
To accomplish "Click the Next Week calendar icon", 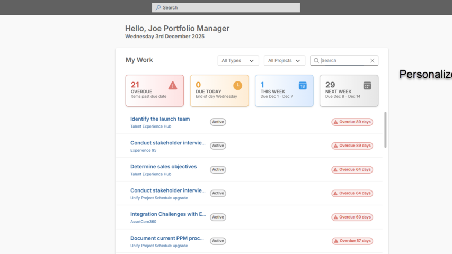I will (x=367, y=85).
